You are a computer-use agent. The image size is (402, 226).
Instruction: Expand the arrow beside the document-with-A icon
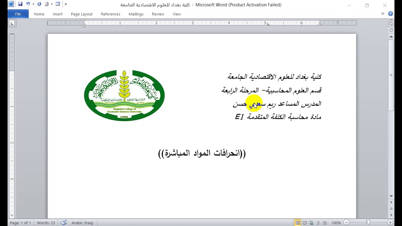(52, 4)
